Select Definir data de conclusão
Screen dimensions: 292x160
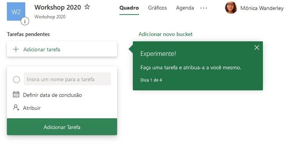click(x=52, y=95)
